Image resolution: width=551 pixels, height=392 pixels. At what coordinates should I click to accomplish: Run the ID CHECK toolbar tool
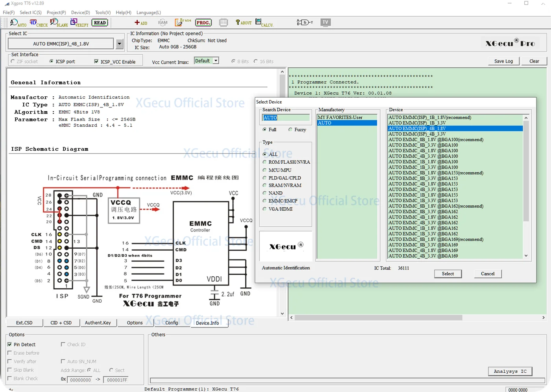pos(38,23)
